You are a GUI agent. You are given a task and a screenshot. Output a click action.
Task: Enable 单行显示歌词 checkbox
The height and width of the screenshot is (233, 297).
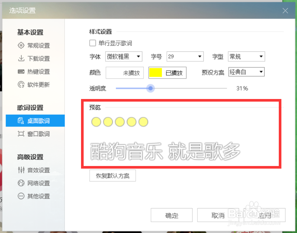tap(93, 43)
